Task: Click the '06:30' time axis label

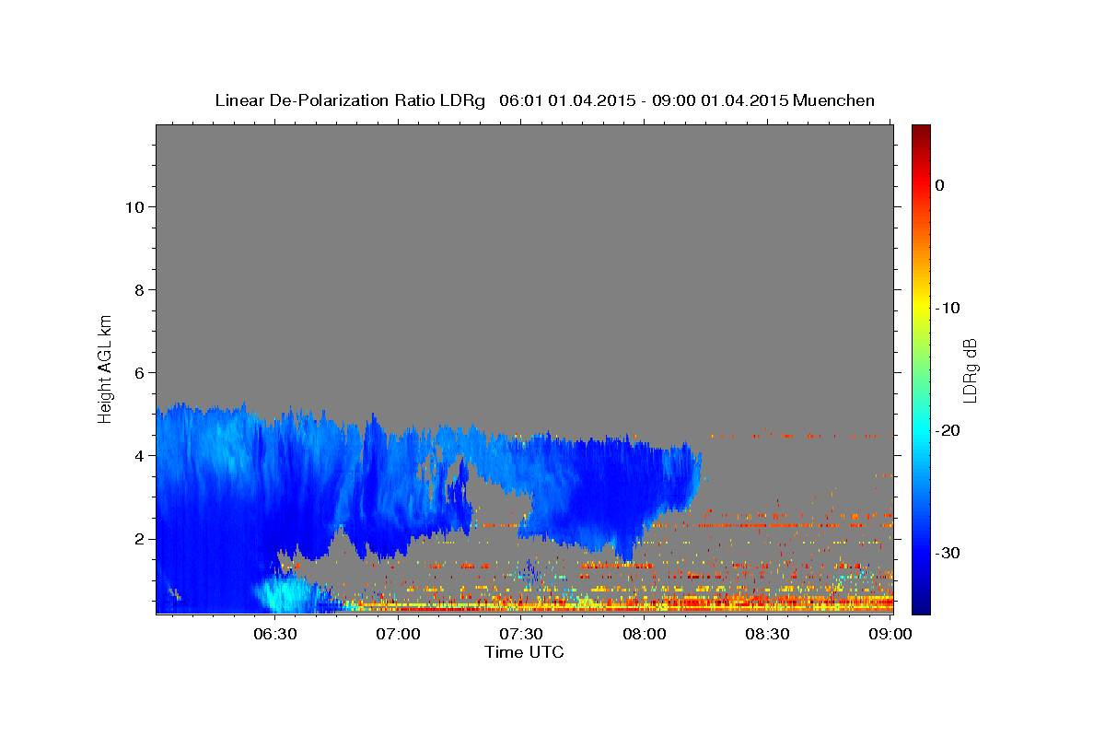Action: pos(276,634)
